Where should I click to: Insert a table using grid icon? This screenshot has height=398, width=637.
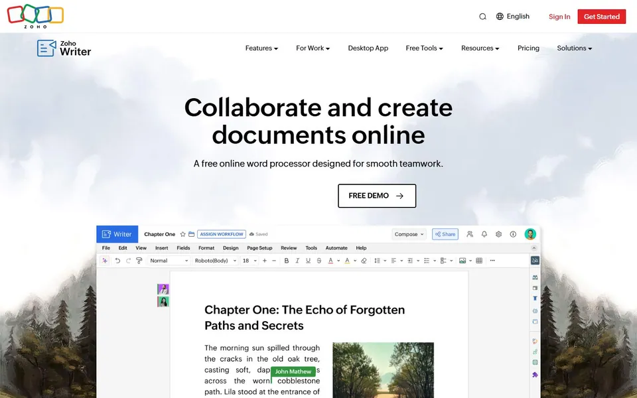click(479, 261)
